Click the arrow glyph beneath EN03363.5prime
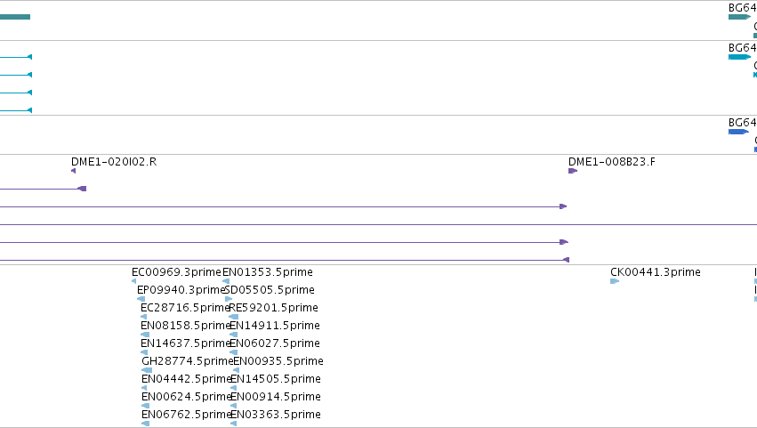This screenshot has height=428, width=757. coord(234,424)
